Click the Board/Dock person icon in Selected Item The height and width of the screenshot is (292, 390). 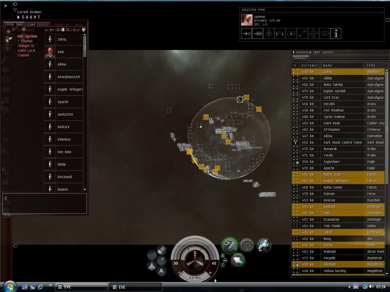pyautogui.click(x=269, y=33)
